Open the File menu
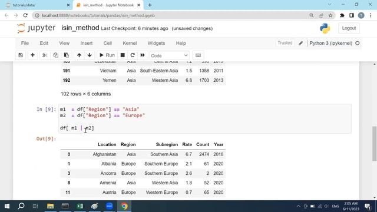 pyautogui.click(x=25, y=43)
